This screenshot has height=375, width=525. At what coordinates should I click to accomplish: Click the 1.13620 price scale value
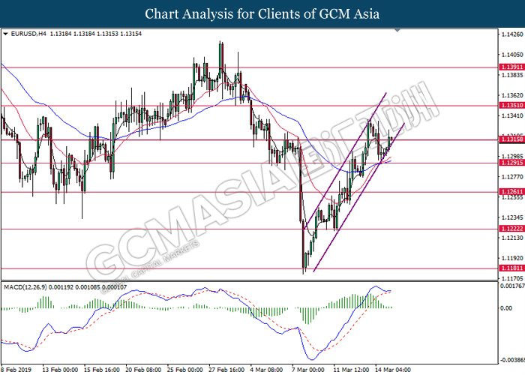(512, 95)
